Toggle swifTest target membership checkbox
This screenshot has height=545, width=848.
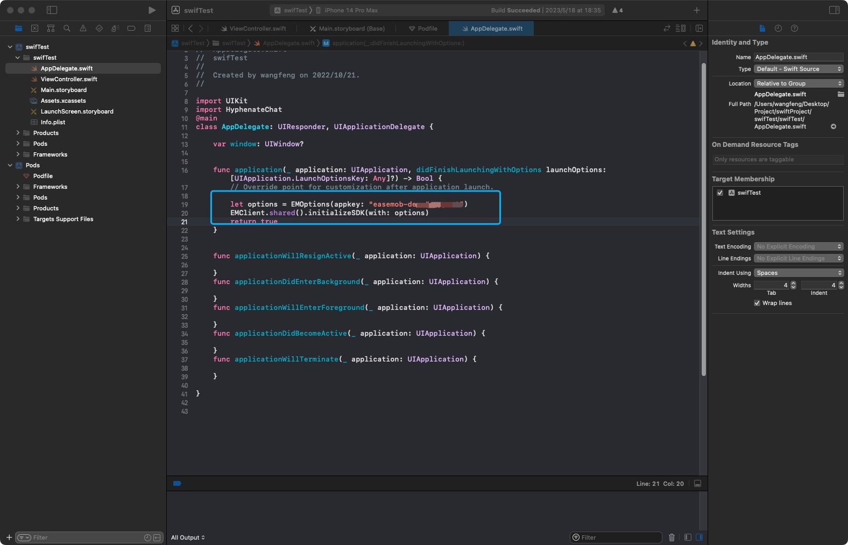coord(720,193)
